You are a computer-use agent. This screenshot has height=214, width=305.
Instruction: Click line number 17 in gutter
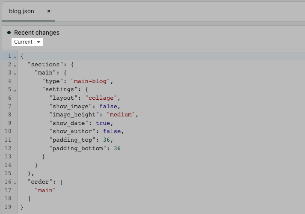coord(9,190)
